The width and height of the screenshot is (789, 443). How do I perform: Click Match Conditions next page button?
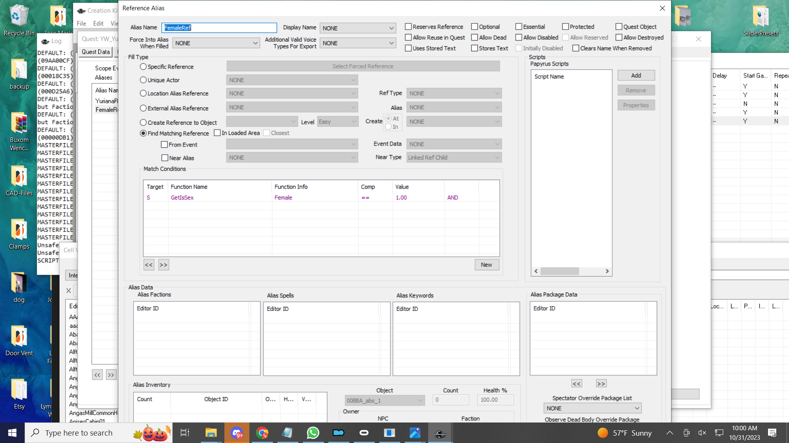(164, 265)
